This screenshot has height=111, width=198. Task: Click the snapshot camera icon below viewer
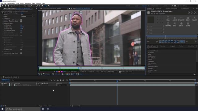[62, 74]
